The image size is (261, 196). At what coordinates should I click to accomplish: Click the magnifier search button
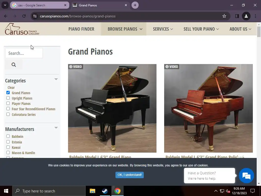14,65
